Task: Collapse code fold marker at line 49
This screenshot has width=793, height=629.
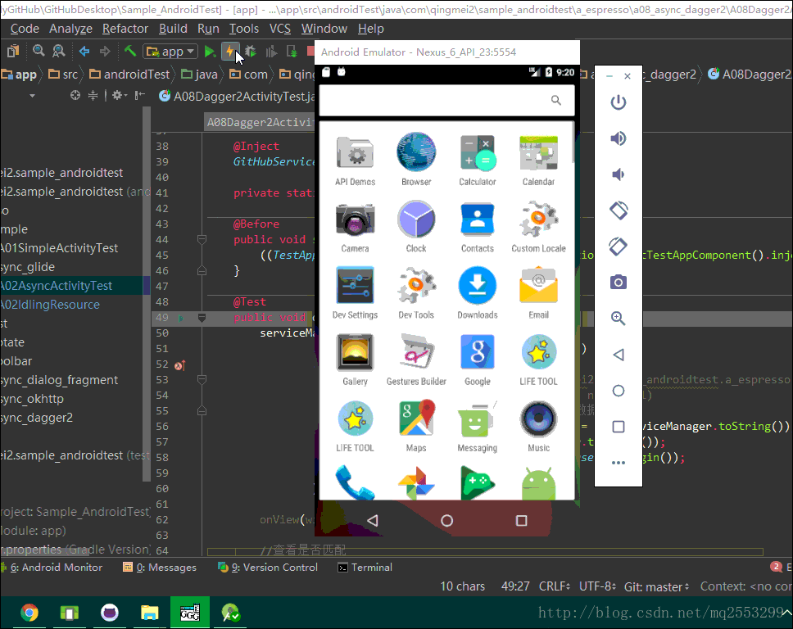Action: [x=202, y=318]
